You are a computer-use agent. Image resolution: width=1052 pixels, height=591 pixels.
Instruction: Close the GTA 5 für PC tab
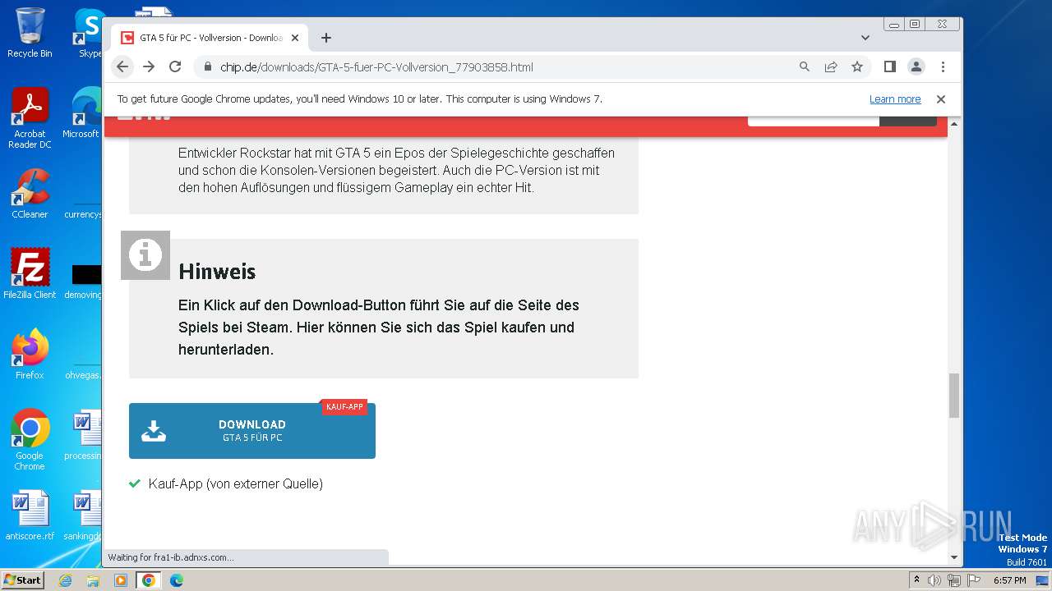point(295,38)
